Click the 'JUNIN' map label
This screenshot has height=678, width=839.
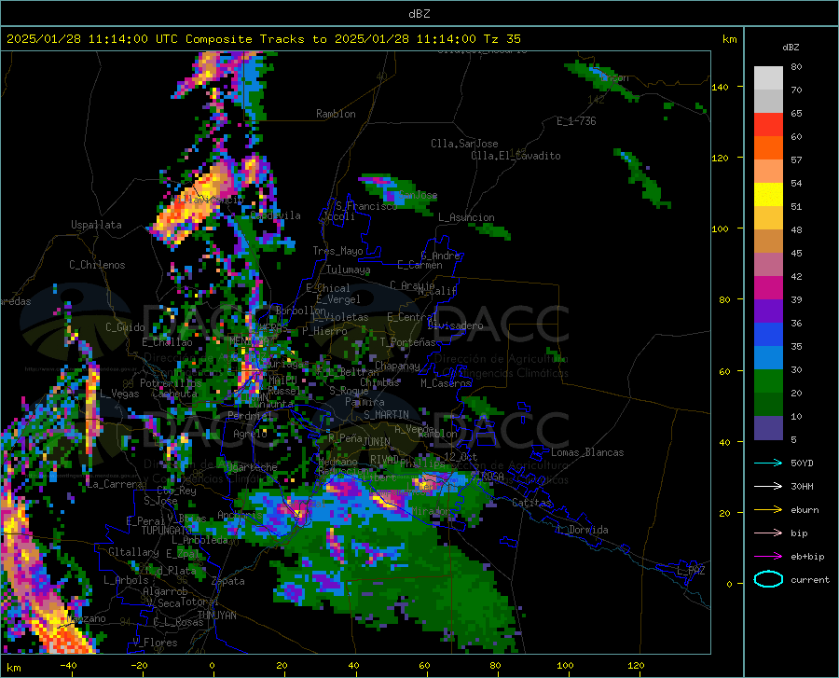(377, 441)
